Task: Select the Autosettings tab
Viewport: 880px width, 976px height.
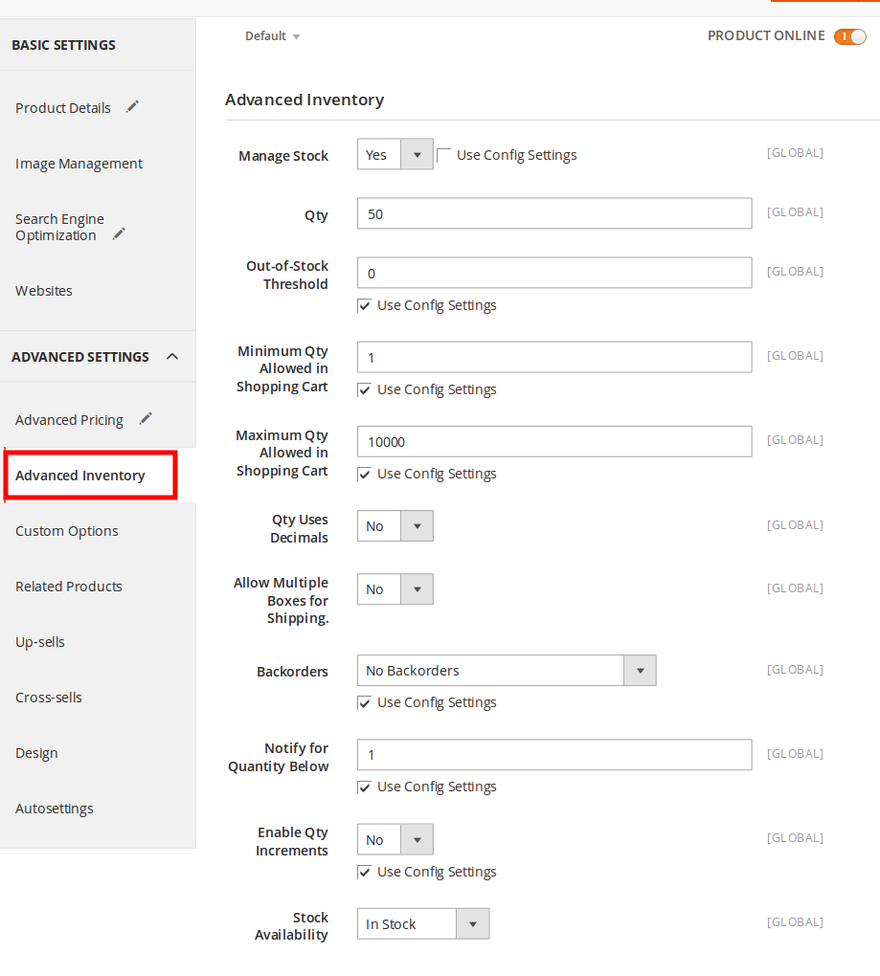Action: click(x=55, y=809)
